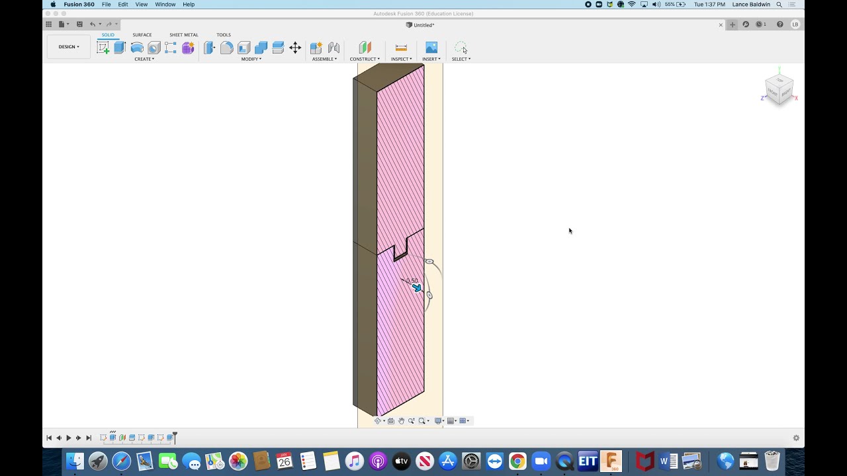
Task: Play the design timeline
Action: [x=69, y=438]
